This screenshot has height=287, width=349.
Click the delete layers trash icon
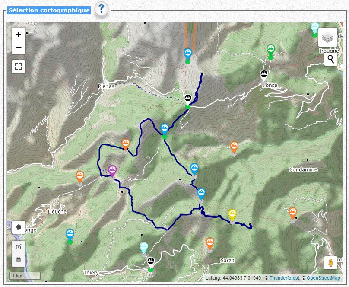[19, 260]
